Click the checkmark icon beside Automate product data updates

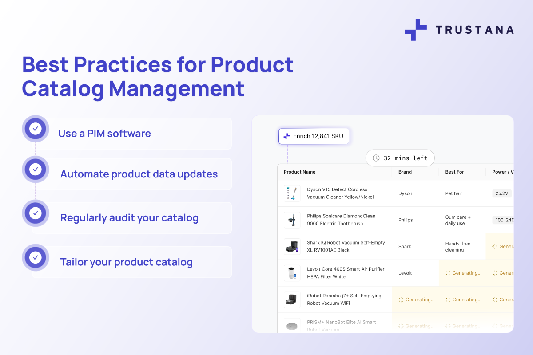coord(36,170)
